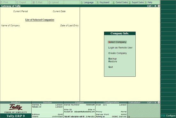This screenshot has height=118, width=176.
Task: Click the Tally logo in Product panel
Action: (x=16, y=107)
